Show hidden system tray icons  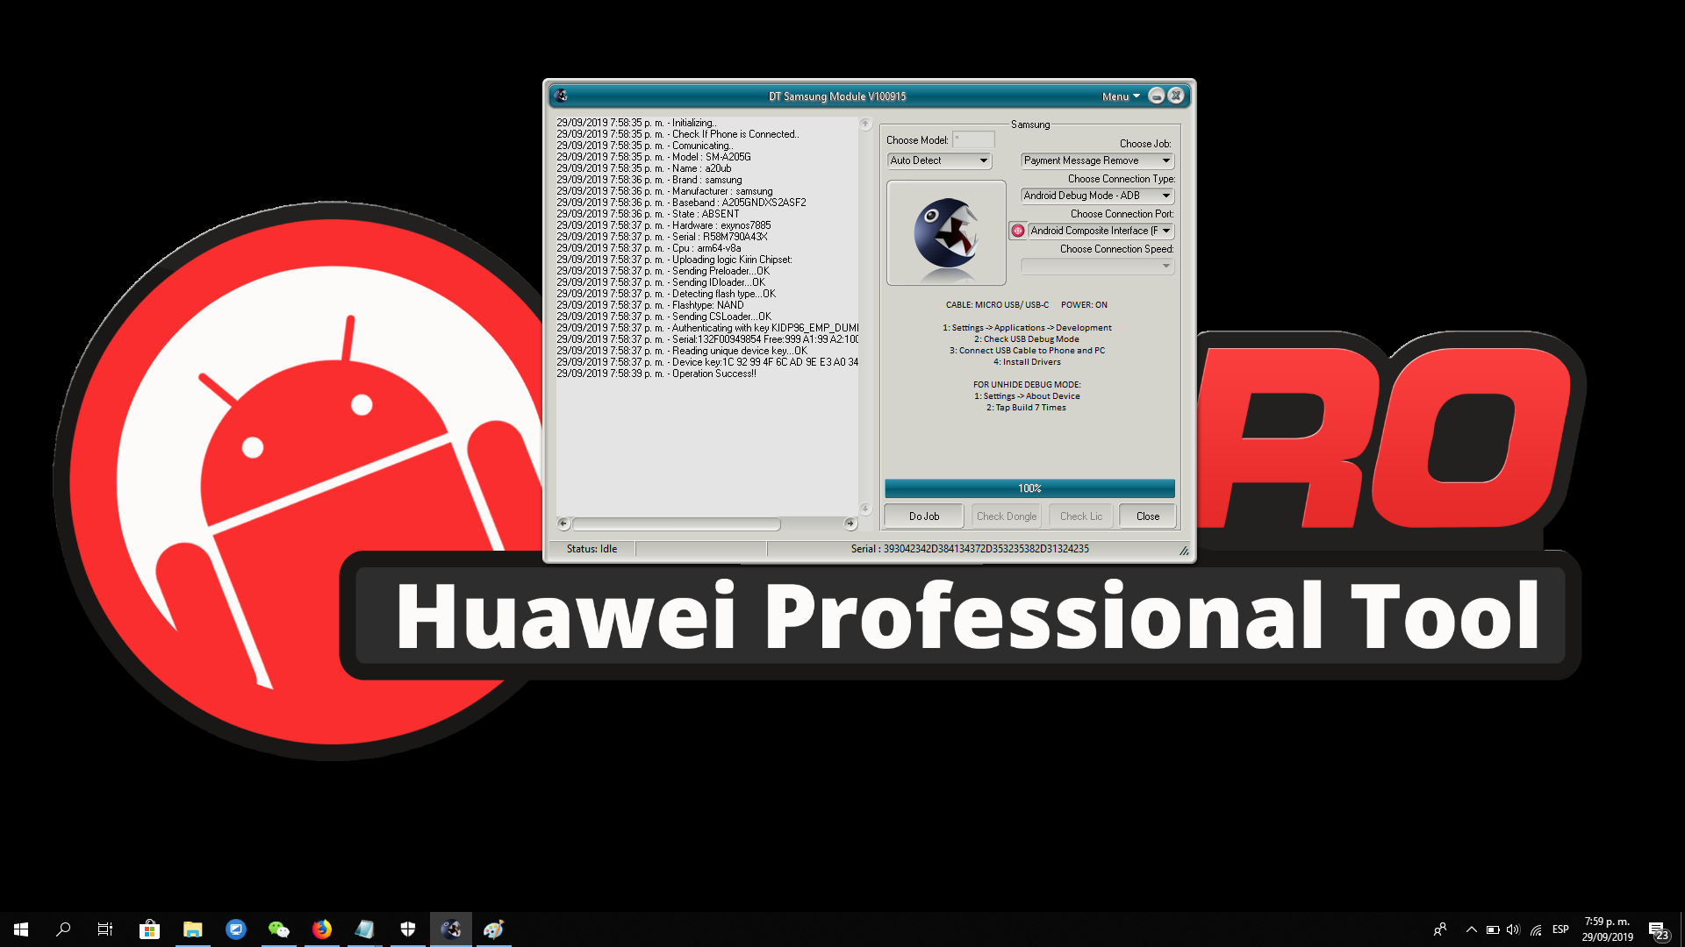[1472, 929]
